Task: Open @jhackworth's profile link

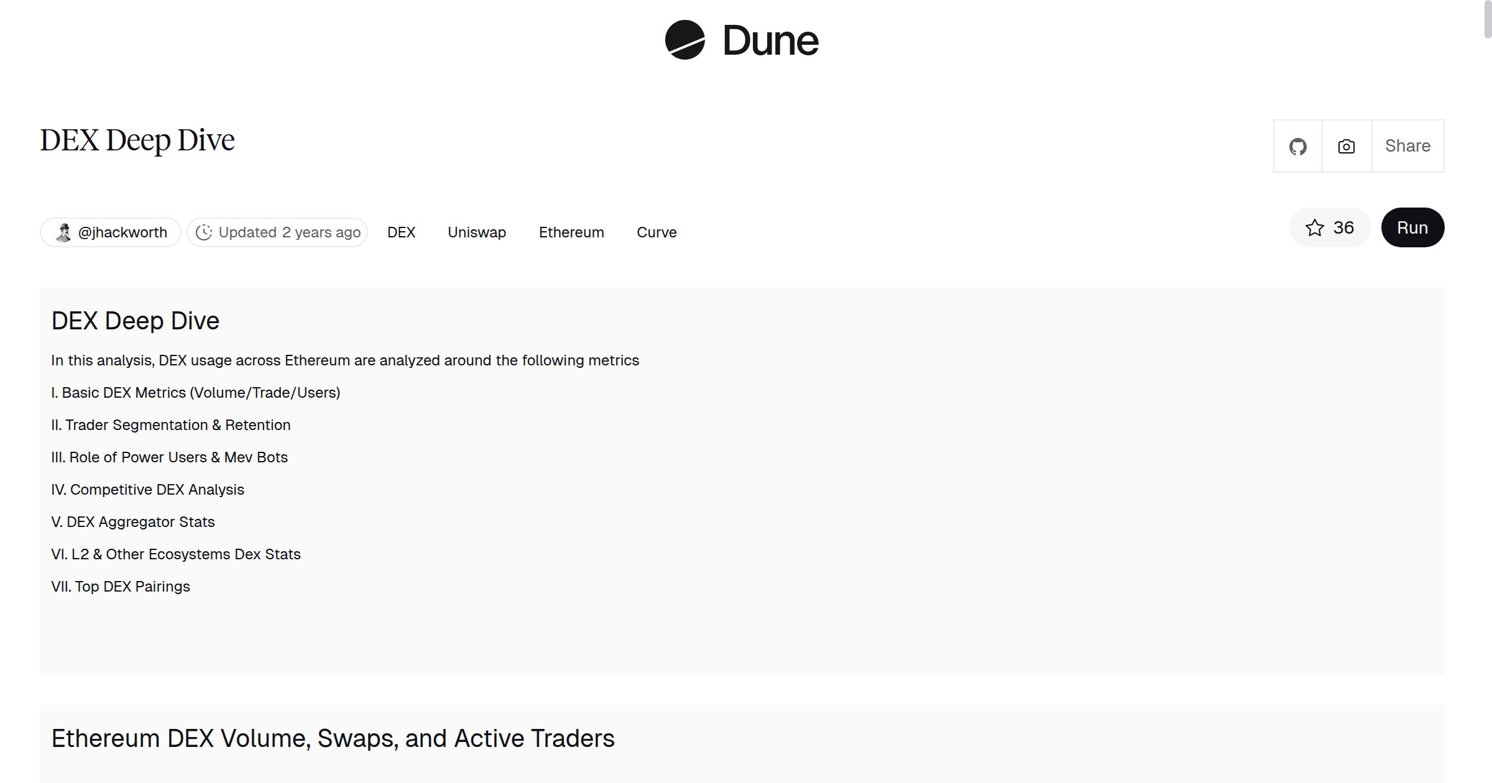Action: [122, 232]
